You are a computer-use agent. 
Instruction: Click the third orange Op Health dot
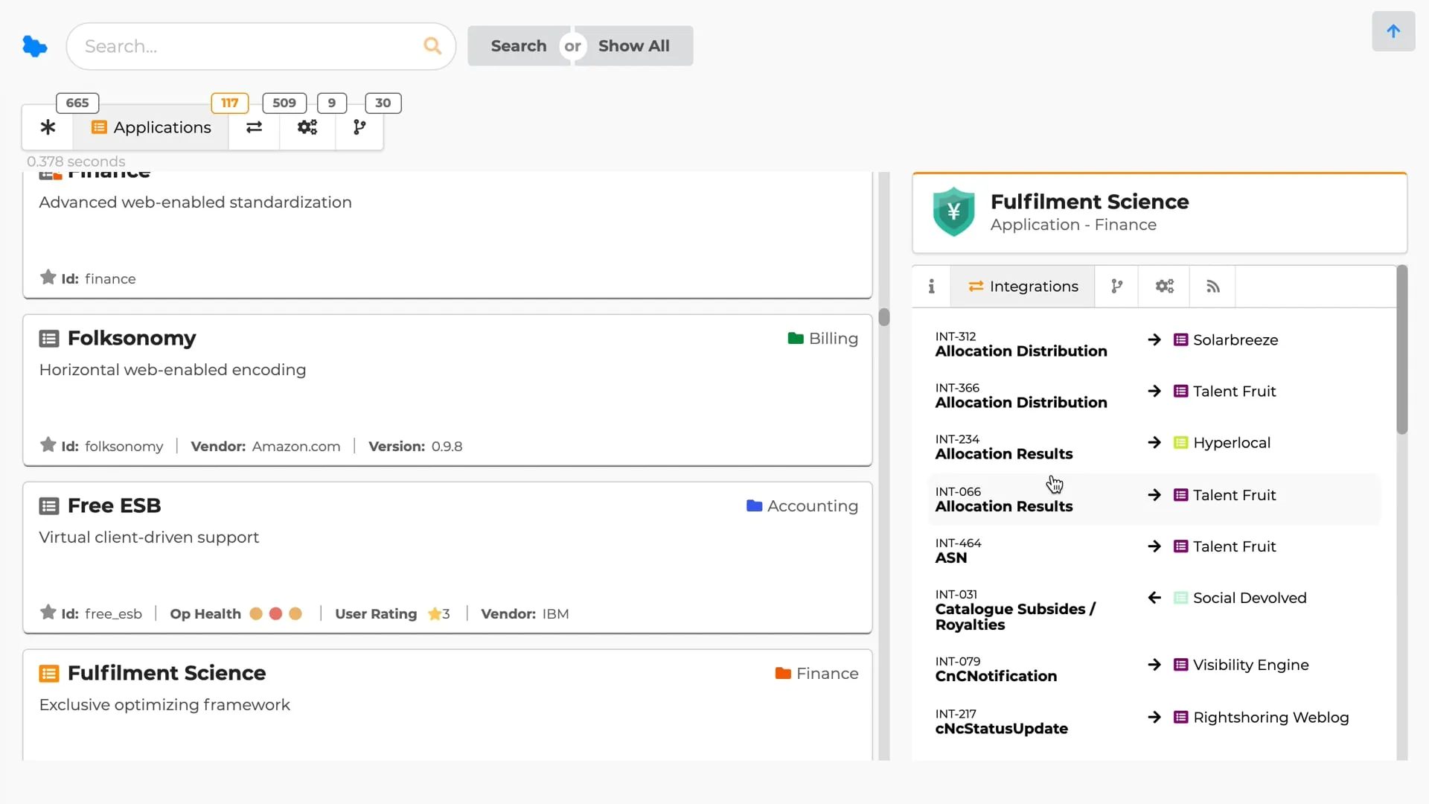tap(295, 613)
